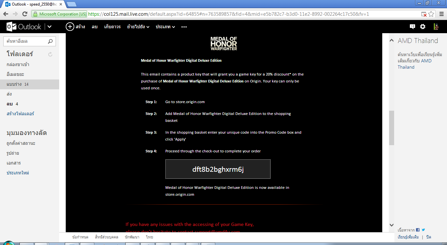Select the รูปถ่าย (Photos) quick view
Image resolution: width=447 pixels, height=245 pixels.
(13, 153)
